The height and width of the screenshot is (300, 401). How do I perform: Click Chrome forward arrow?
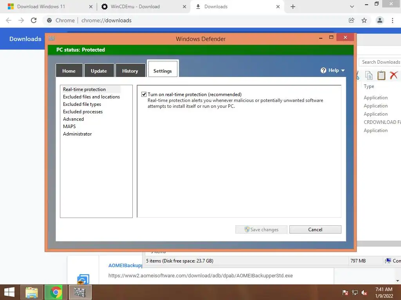21,20
